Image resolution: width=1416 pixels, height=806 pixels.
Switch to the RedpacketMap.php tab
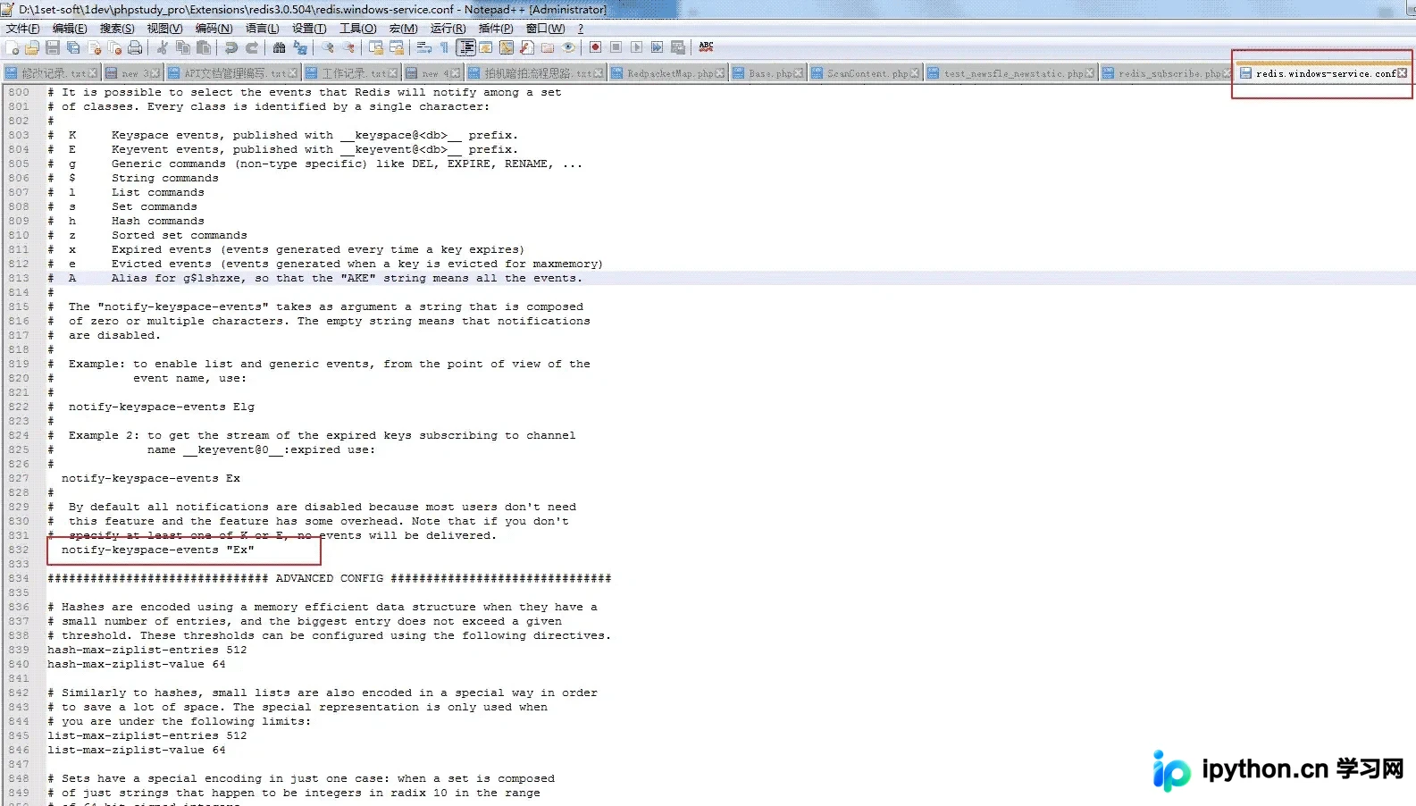point(668,73)
